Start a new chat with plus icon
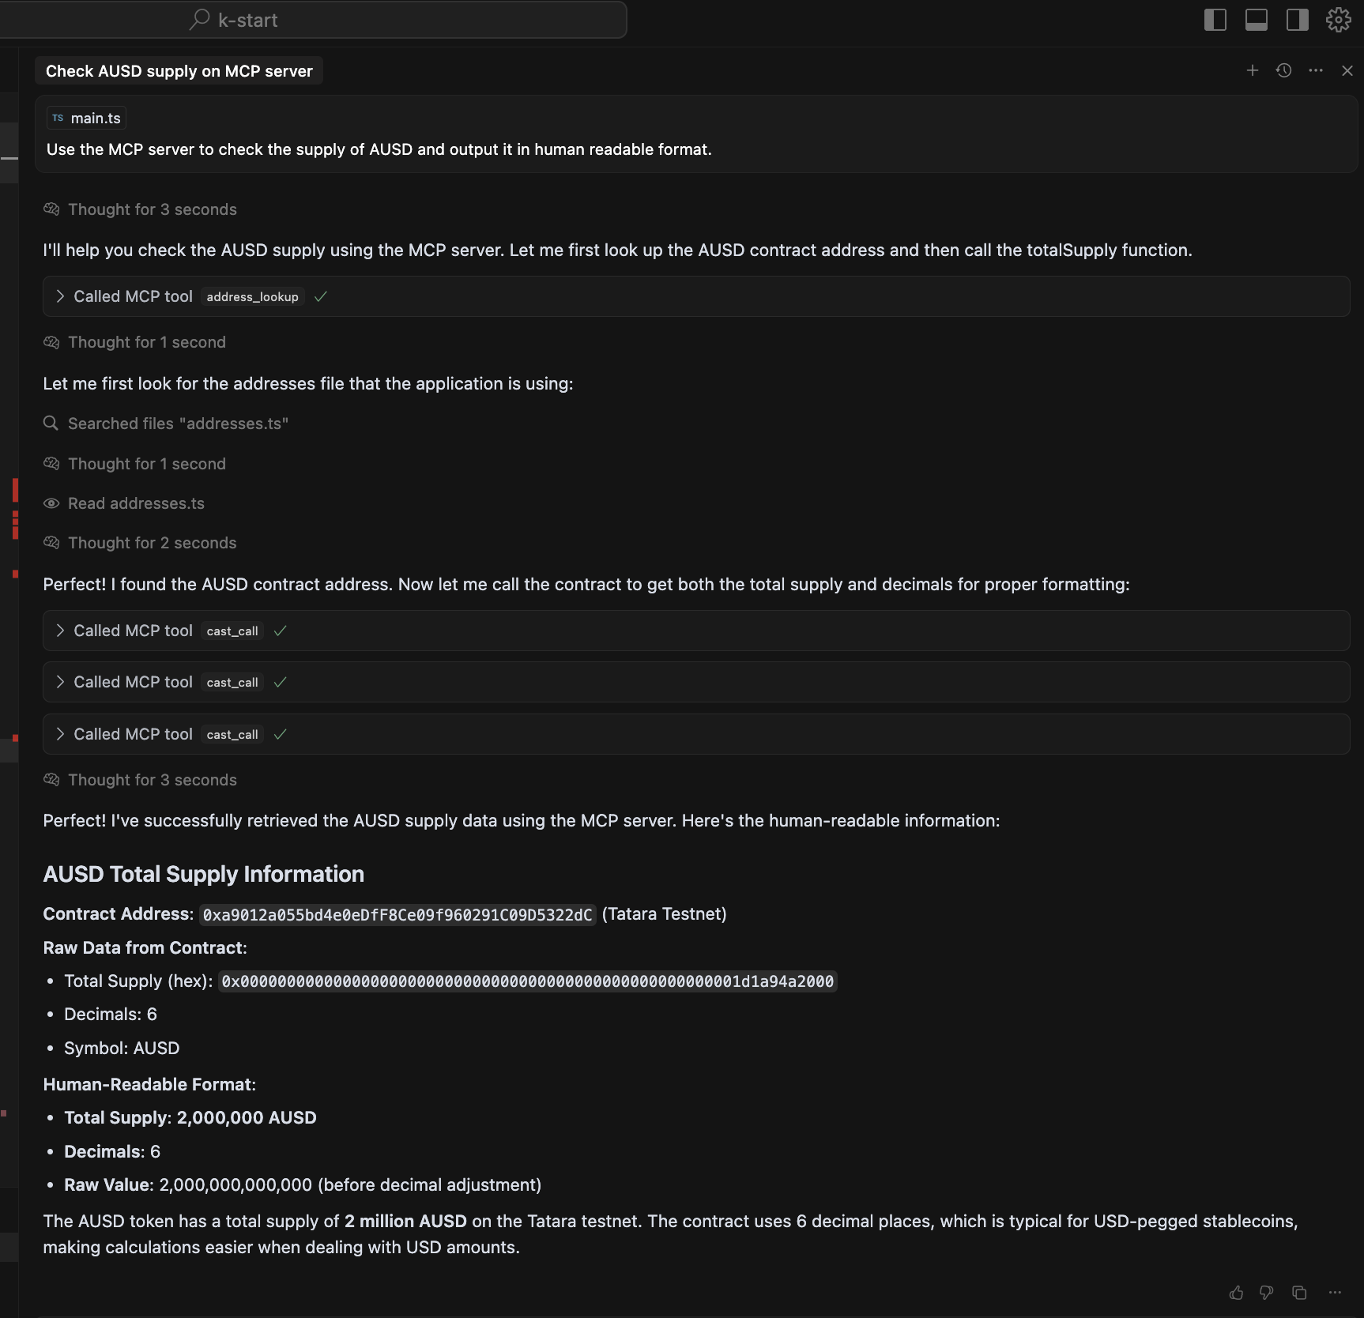The width and height of the screenshot is (1364, 1318). pyautogui.click(x=1253, y=71)
